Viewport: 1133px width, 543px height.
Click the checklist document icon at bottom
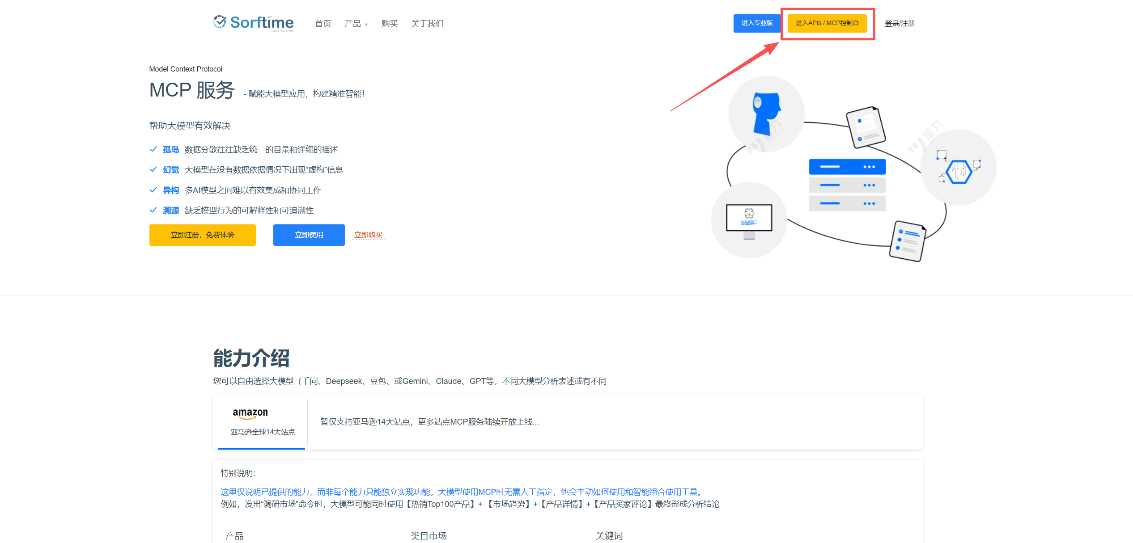coord(907,241)
